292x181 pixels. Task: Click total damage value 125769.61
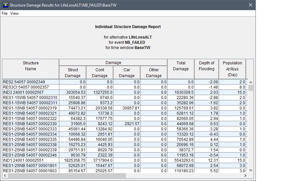click(x=184, y=108)
